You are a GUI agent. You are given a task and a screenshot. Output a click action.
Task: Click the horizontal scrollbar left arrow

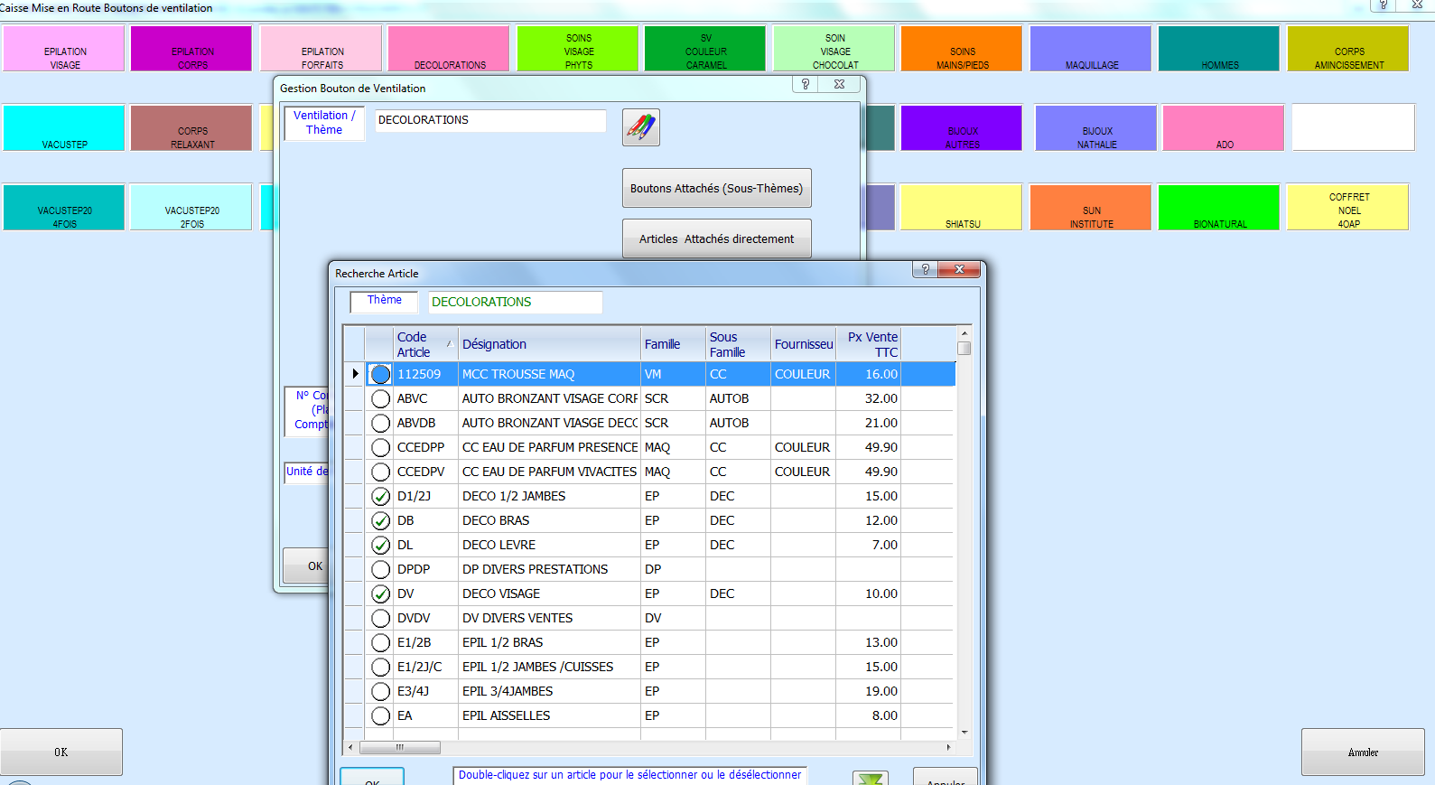[x=351, y=747]
